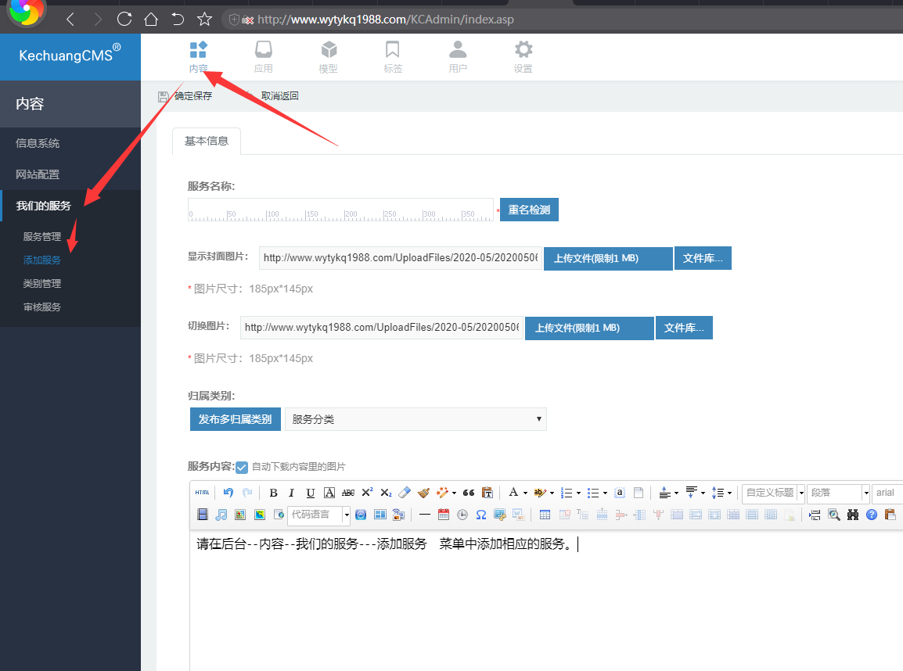Image resolution: width=903 pixels, height=671 pixels.
Task: Open the 内容 module in top navigation
Action: (198, 57)
